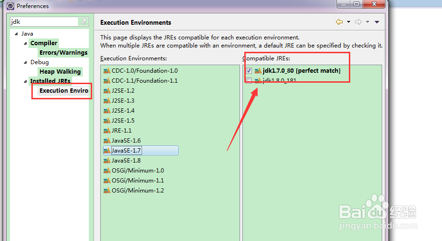Minimize the Preferences window
The image size is (442, 241).
coord(344,4)
